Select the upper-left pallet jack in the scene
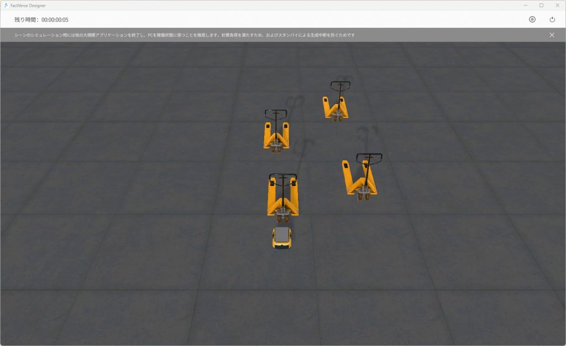The width and height of the screenshot is (566, 346). click(276, 134)
